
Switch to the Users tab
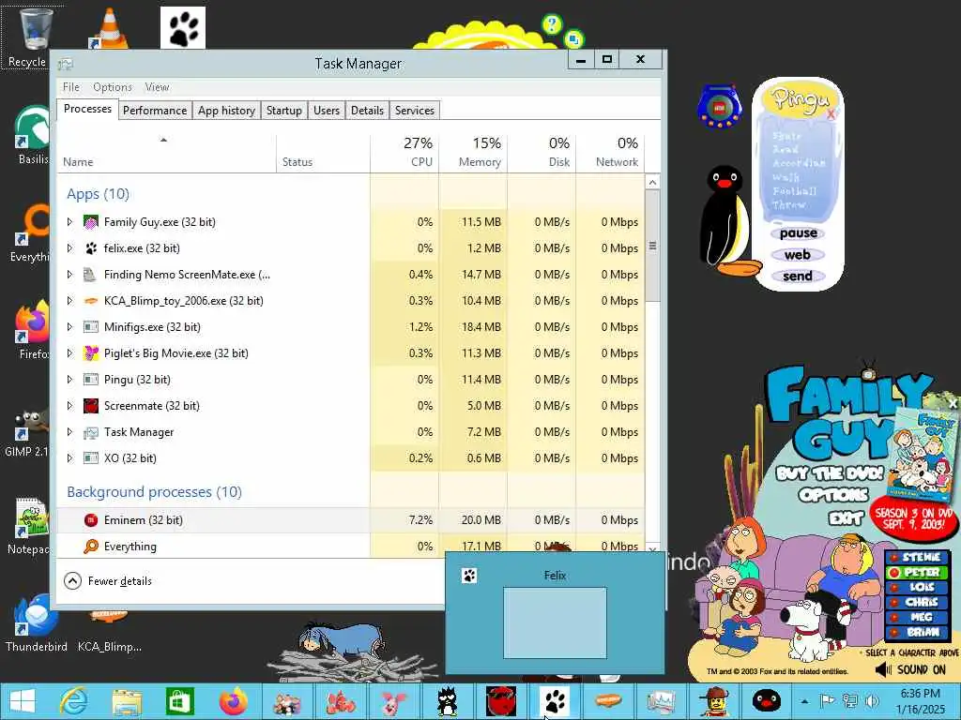pos(326,111)
